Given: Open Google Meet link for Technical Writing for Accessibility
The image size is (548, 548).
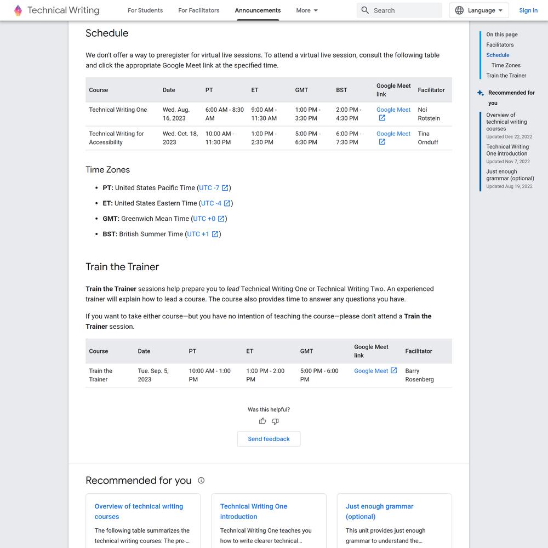Looking at the screenshot, I should point(393,134).
